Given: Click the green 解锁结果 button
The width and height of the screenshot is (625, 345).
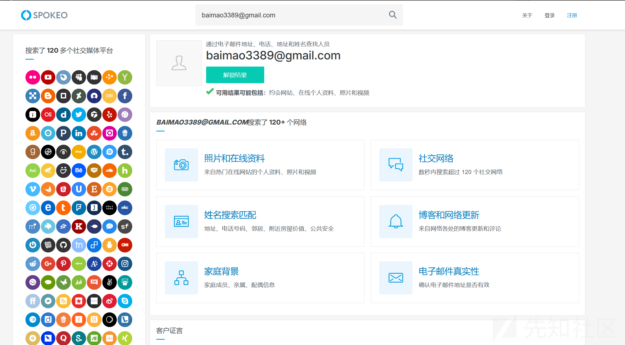Looking at the screenshot, I should tap(235, 75).
